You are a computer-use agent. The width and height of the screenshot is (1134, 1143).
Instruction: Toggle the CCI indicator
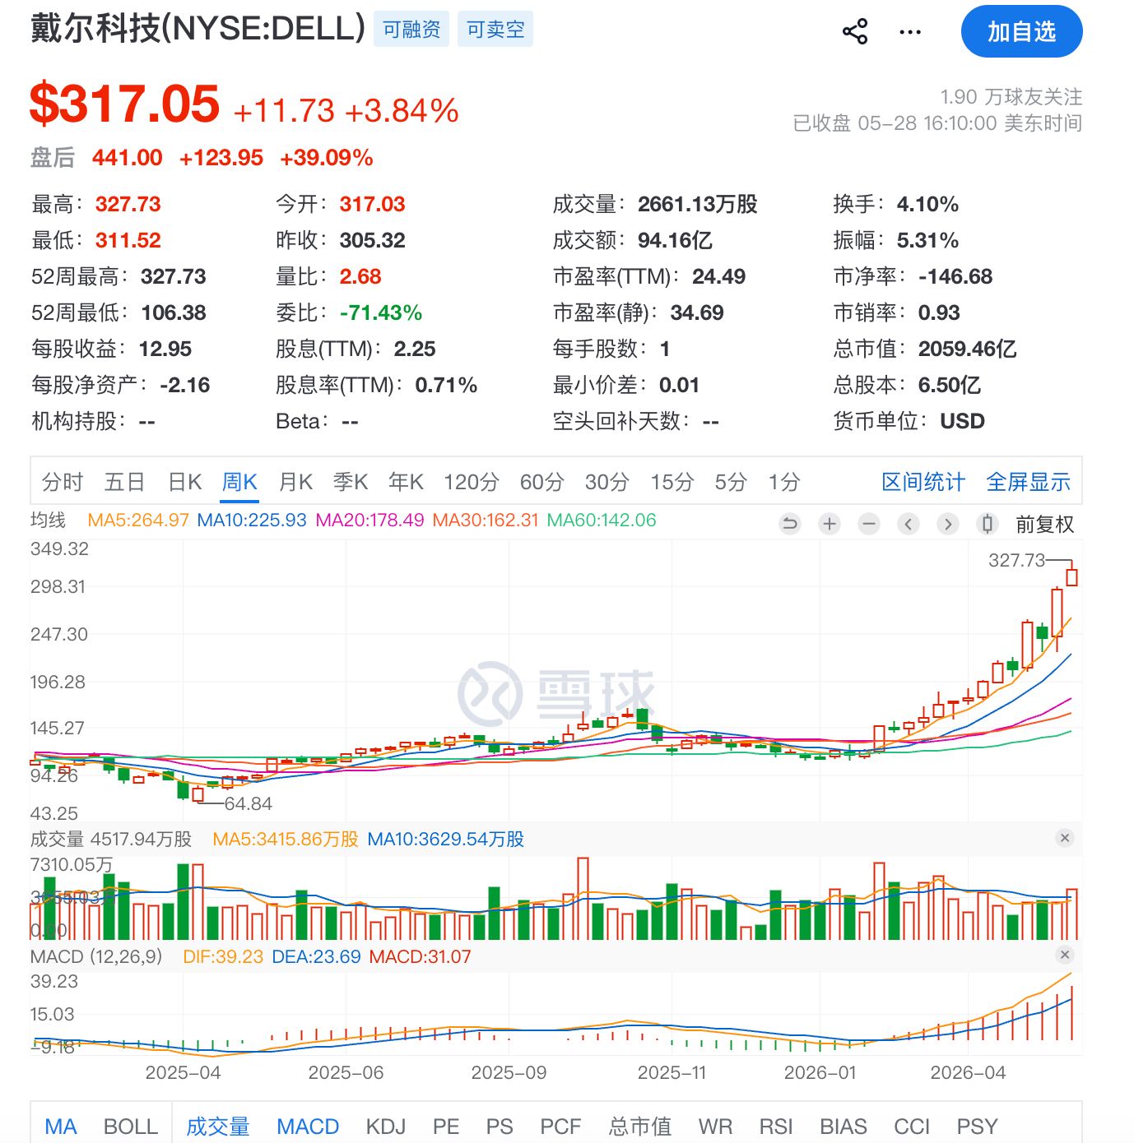pyautogui.click(x=912, y=1127)
